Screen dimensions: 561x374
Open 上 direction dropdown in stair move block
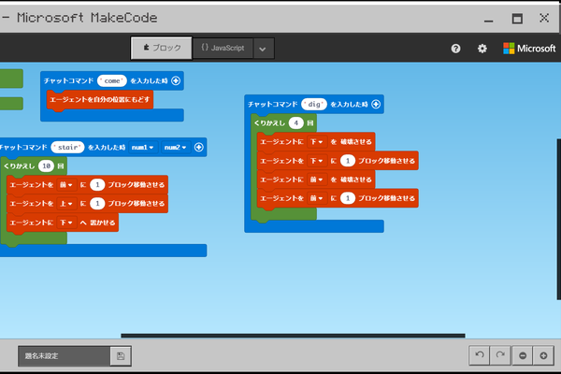(66, 204)
